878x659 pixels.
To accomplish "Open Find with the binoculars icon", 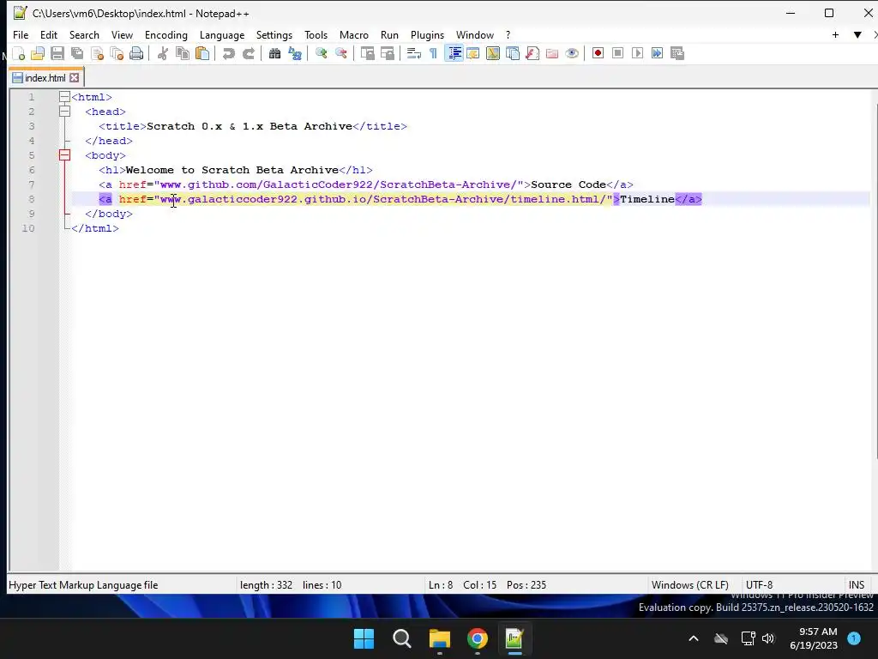I will (x=274, y=53).
